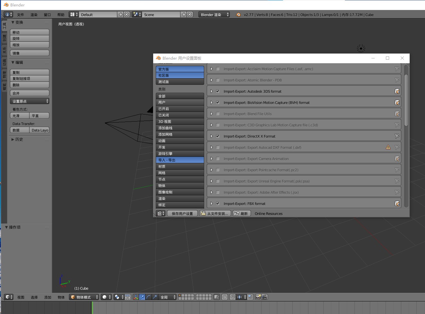Expand the 历史 (History) panel

[13, 140]
